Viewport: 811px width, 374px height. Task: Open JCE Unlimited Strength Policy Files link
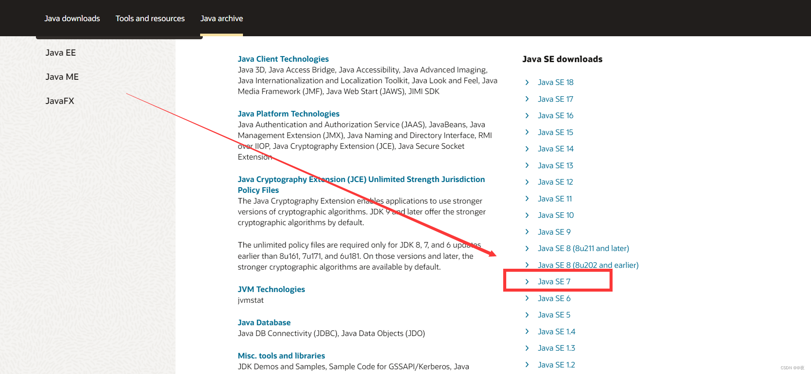tap(361, 185)
